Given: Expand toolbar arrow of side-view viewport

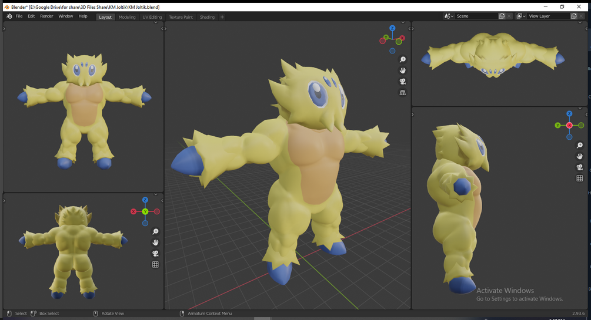Looking at the screenshot, I should coord(413,114).
